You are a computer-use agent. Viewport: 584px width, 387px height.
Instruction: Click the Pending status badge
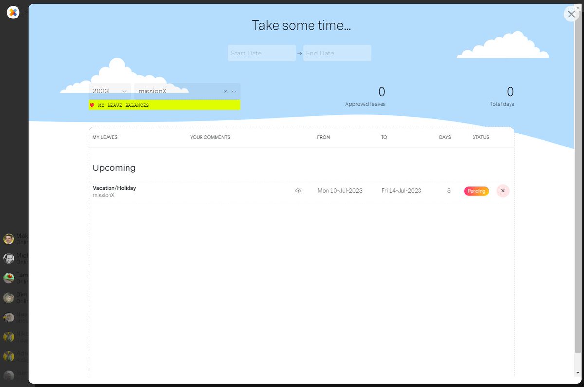[x=476, y=191]
